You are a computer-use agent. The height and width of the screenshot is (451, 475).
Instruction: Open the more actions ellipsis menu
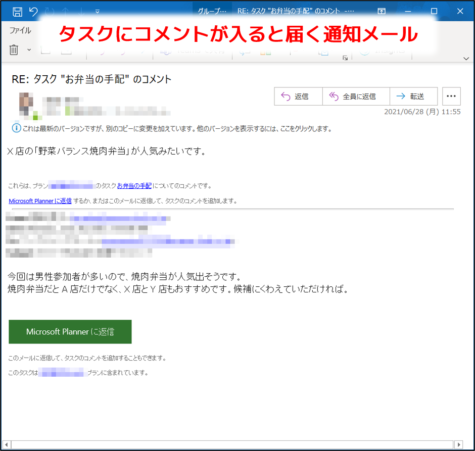pos(451,96)
